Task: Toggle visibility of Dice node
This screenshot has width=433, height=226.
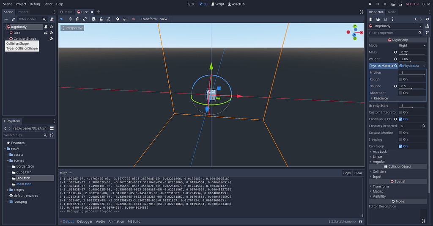Action: (x=51, y=33)
